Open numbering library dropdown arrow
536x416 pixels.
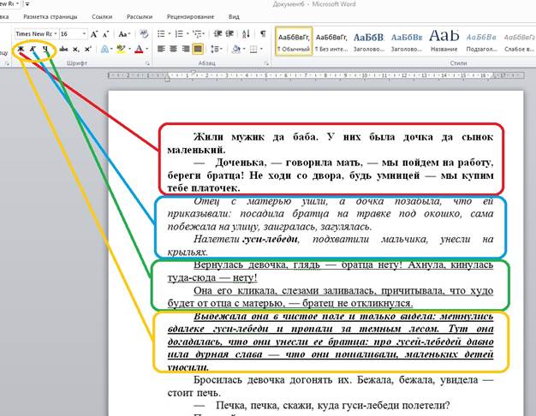188,34
